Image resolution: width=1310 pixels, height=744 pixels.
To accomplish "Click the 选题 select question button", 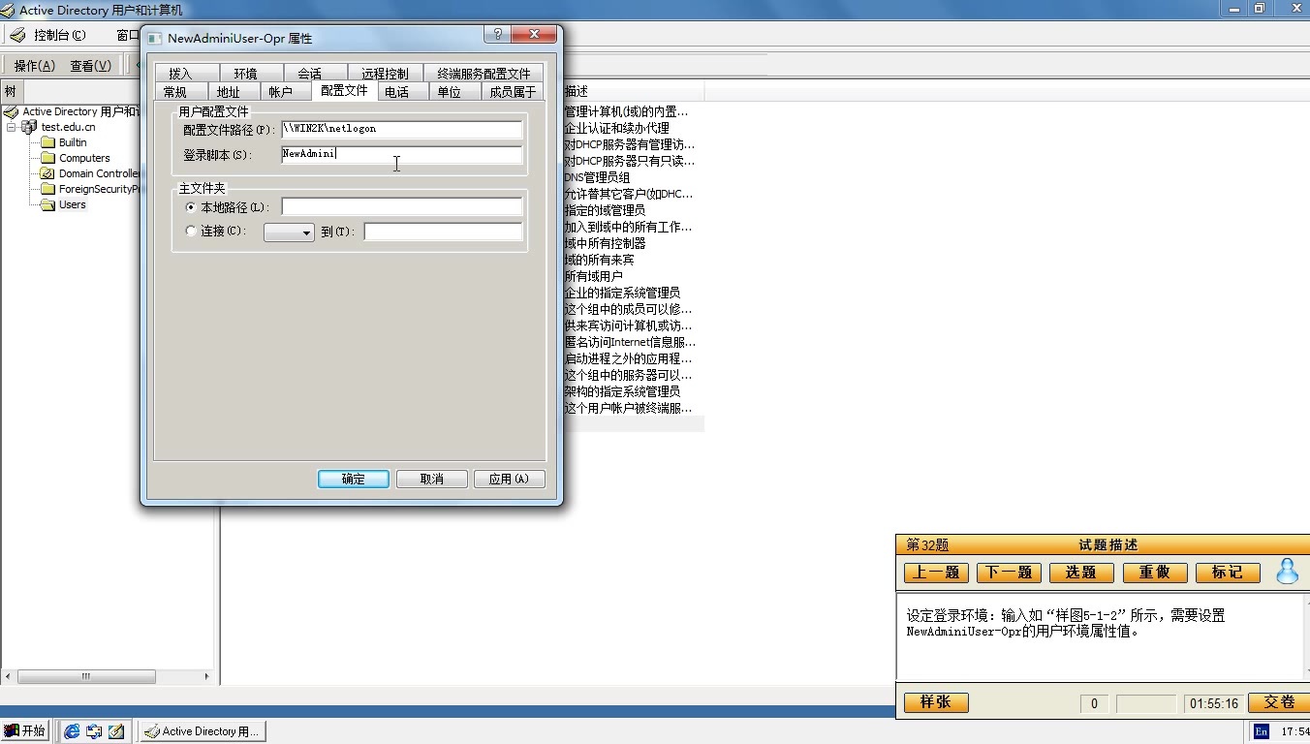I will click(1081, 573).
